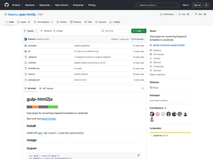This screenshot has height=159, width=213.
Task: Open the 1 Branch link
Action: [x=46, y=31]
